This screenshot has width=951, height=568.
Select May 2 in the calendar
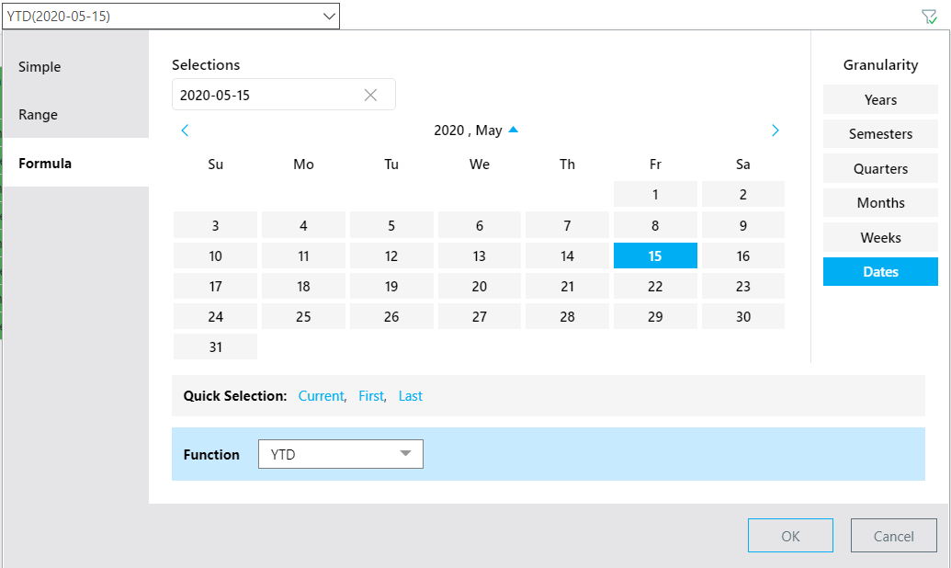743,194
